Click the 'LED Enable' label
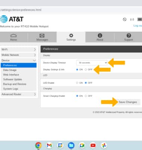142x150 pixels. pyautogui.click(x=49, y=83)
